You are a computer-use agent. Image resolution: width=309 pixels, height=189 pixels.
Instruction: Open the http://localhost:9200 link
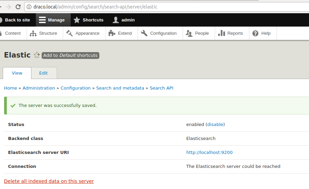[209, 153]
